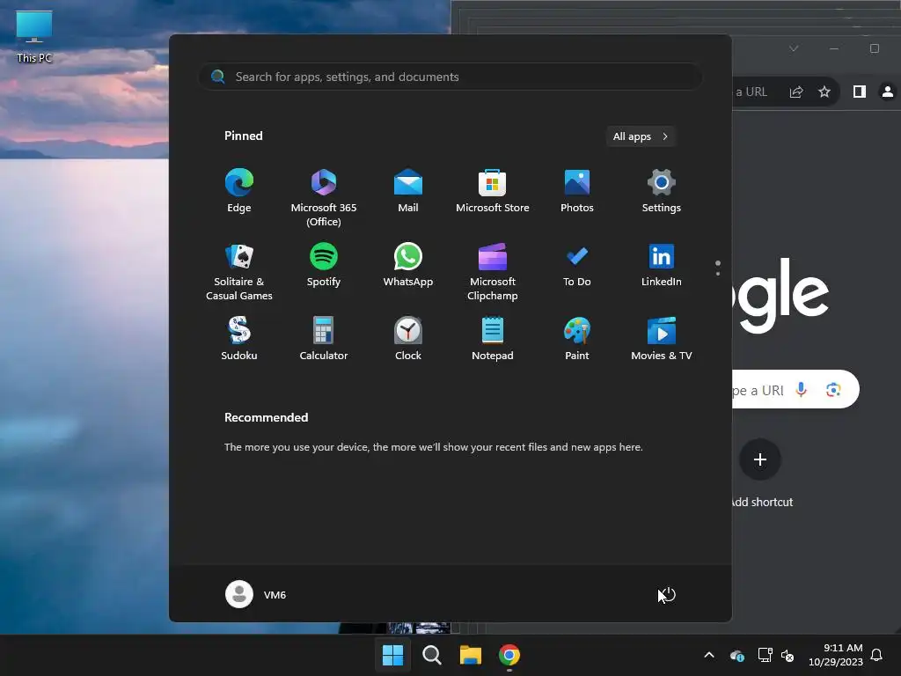901x676 pixels.
Task: Open Chrome profile avatar
Action: (x=888, y=92)
